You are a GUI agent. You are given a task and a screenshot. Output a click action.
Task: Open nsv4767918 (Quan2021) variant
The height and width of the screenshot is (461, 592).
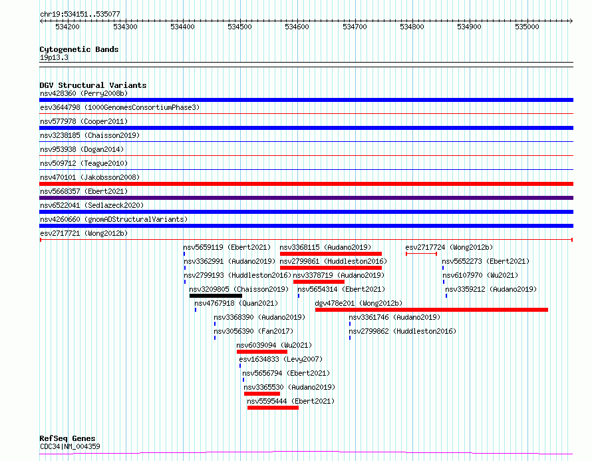click(236, 303)
